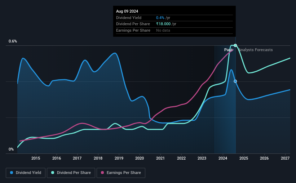Toggle the Earnings Per Share legend button
The height and width of the screenshot is (183, 296).
coord(121,173)
